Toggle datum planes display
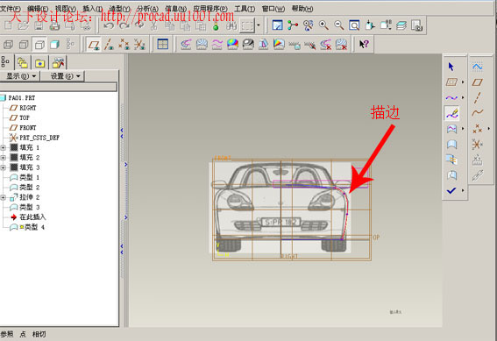Screen dimensions: 497x341 tap(94, 45)
